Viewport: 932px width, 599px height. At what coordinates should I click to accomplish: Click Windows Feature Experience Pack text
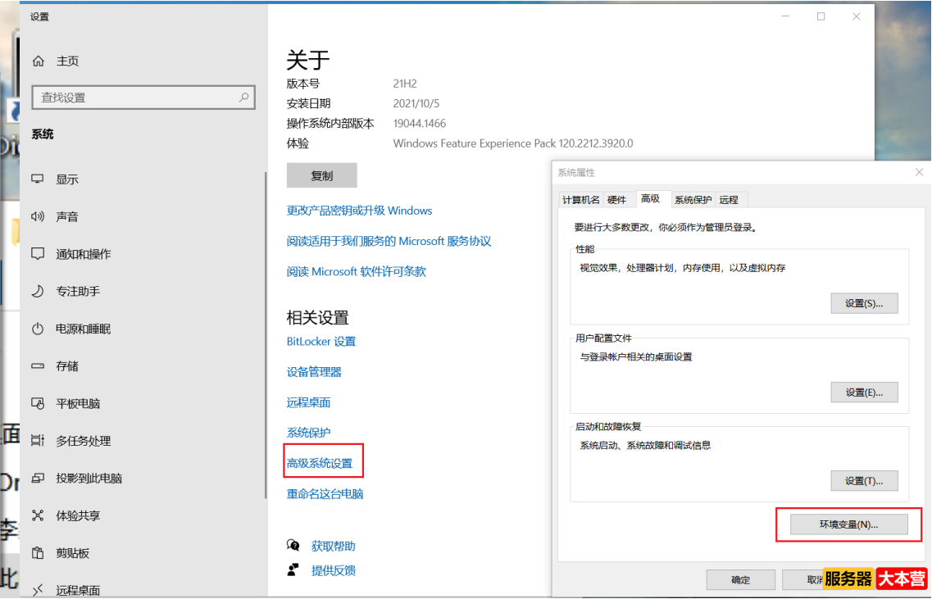point(513,143)
